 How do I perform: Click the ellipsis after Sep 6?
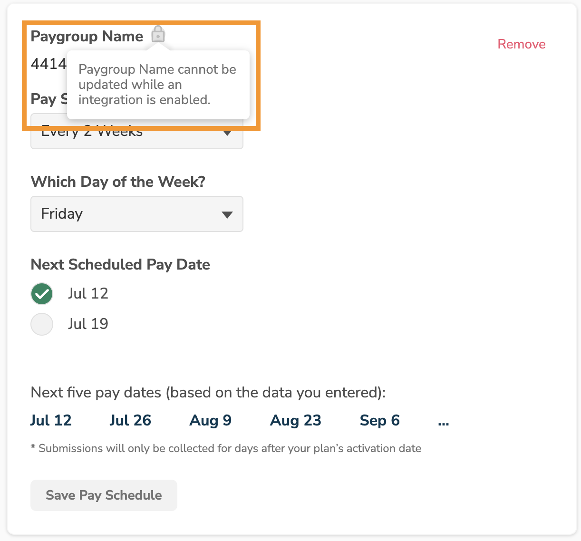click(443, 420)
